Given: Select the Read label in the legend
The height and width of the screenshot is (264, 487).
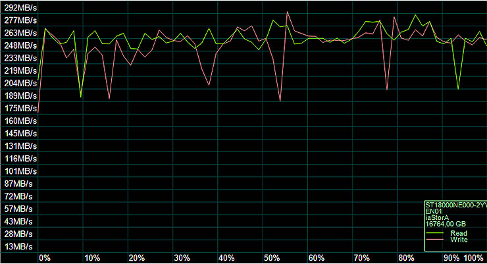Looking at the screenshot, I should pyautogui.click(x=459, y=233).
